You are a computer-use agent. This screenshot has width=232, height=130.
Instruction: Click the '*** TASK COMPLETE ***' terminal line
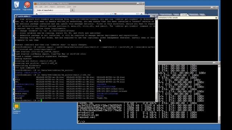point(28,68)
